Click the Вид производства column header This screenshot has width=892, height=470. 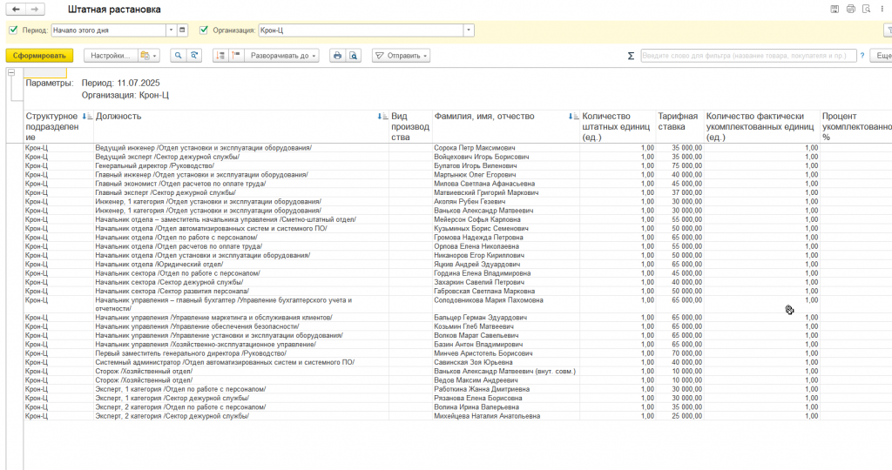pyautogui.click(x=411, y=126)
